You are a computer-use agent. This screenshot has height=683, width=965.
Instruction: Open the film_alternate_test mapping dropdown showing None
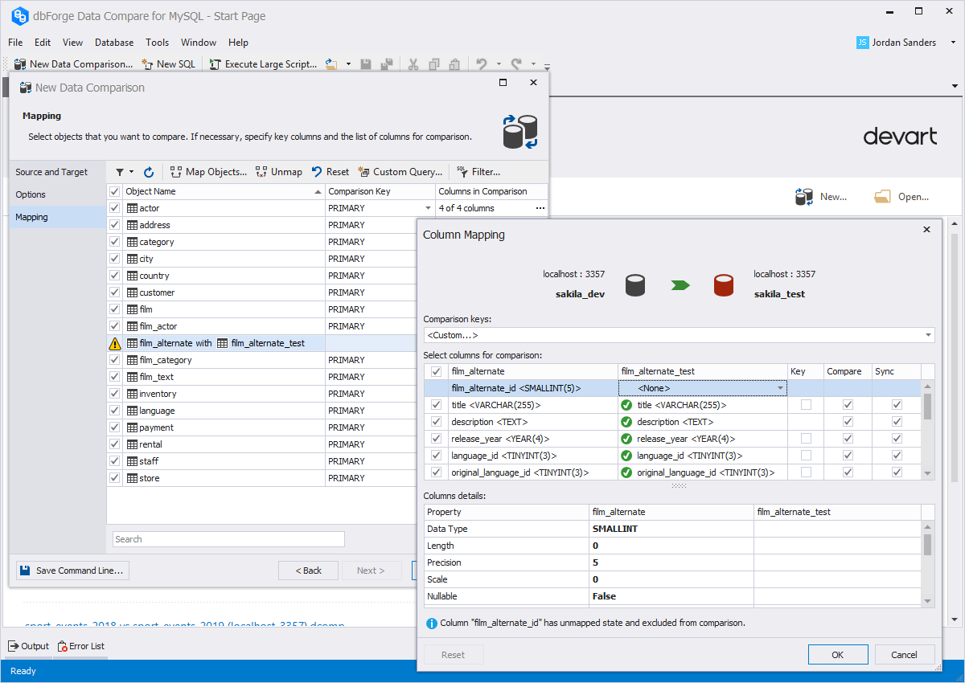[779, 387]
